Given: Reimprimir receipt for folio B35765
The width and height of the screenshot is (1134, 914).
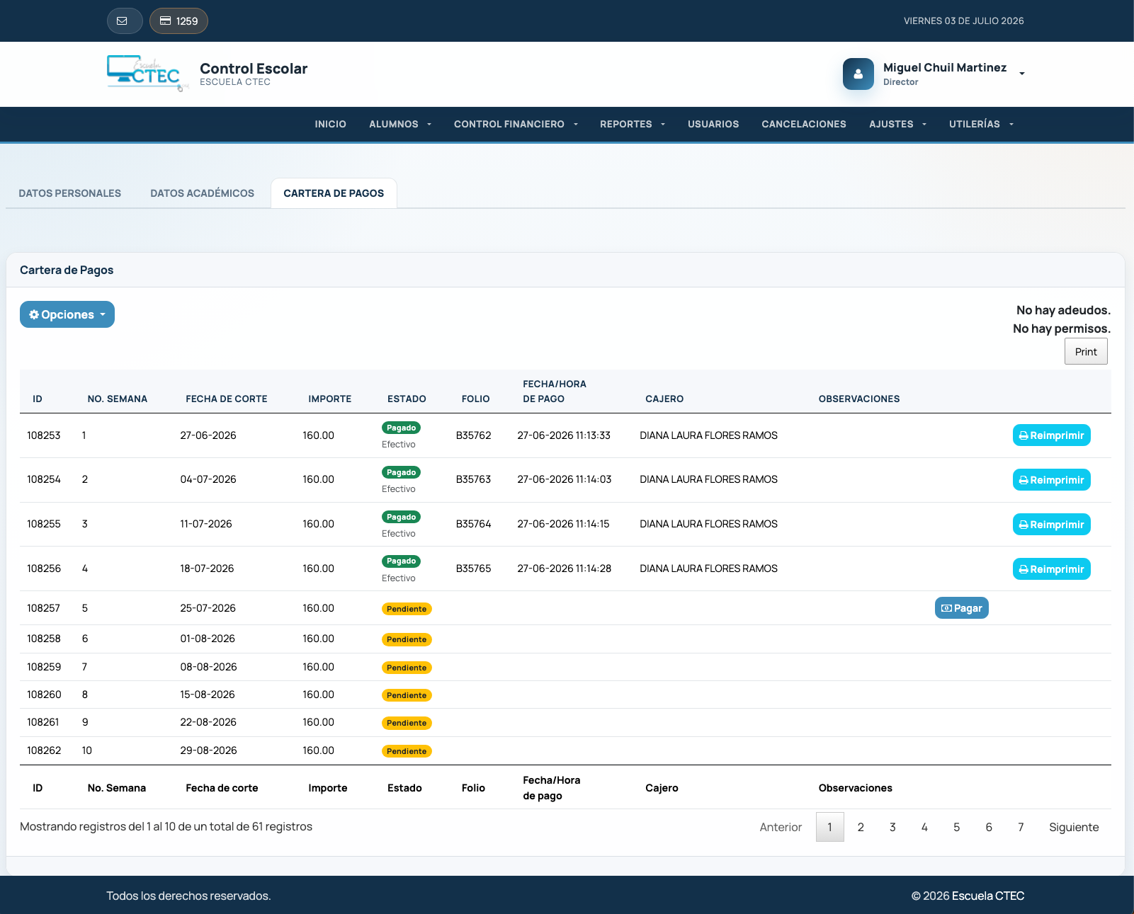Looking at the screenshot, I should tap(1051, 569).
